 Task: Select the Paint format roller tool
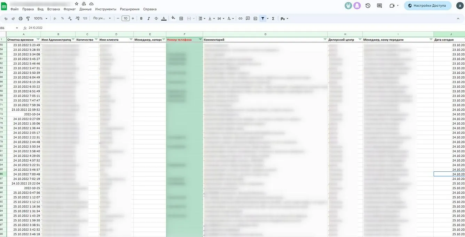(x=28, y=18)
